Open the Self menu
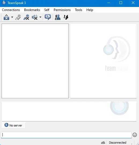This screenshot has height=145, width=139. click(x=47, y=10)
